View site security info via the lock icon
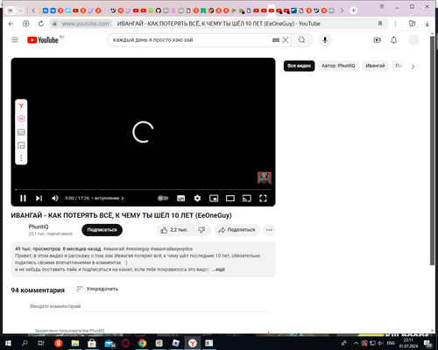The width and height of the screenshot is (438, 350). [54, 24]
